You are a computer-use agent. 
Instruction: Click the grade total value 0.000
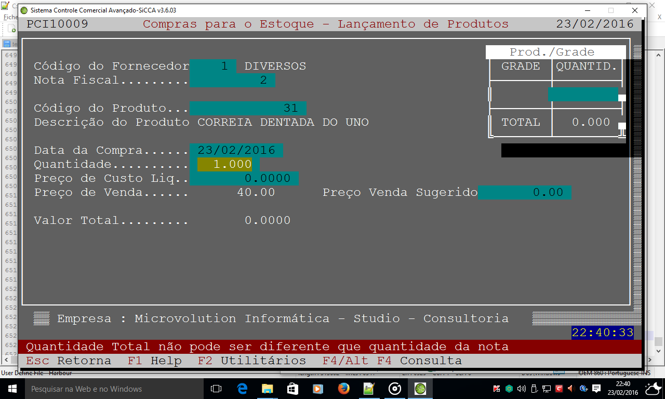591,123
